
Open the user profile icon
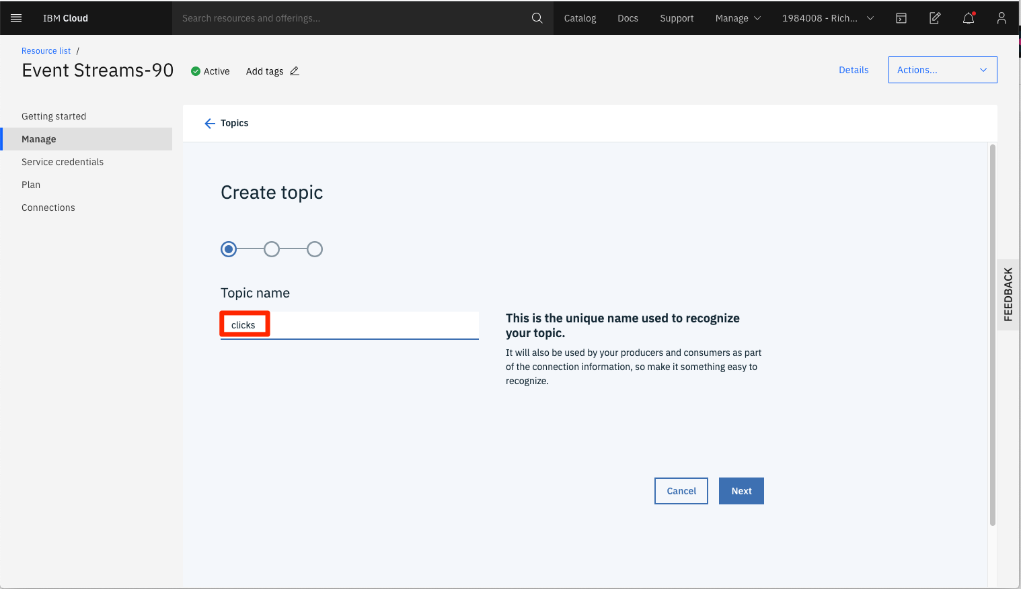(x=1001, y=18)
